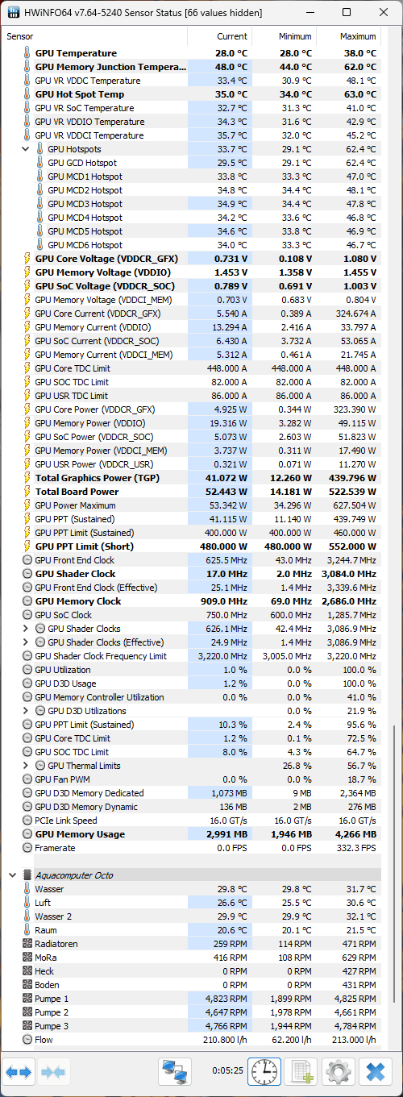This screenshot has width=403, height=1097.
Task: Click the Sensor column header
Action: click(95, 36)
